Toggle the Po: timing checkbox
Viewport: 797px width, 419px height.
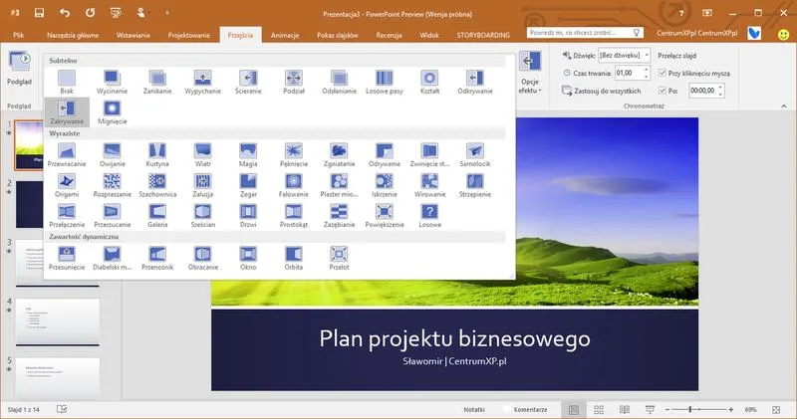(x=663, y=91)
